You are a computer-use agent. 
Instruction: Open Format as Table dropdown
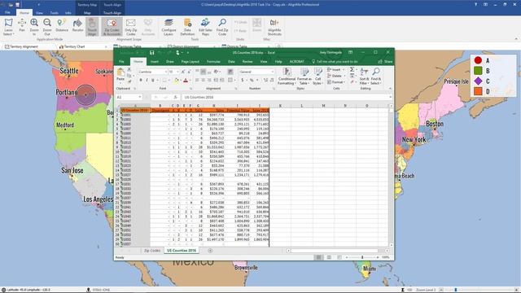click(304, 77)
